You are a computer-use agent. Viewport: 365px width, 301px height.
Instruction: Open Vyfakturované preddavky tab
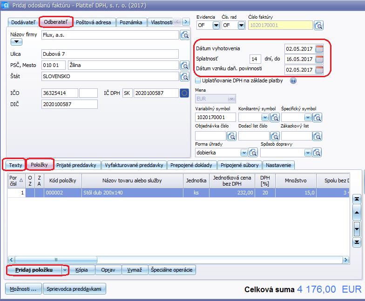pyautogui.click(x=134, y=166)
